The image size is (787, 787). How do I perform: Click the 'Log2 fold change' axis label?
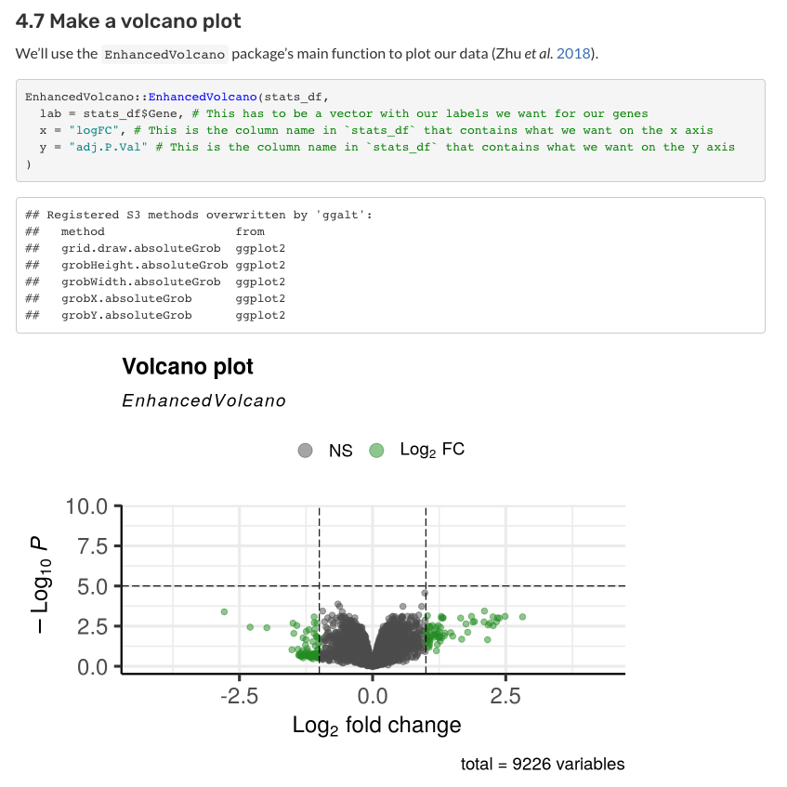click(377, 726)
